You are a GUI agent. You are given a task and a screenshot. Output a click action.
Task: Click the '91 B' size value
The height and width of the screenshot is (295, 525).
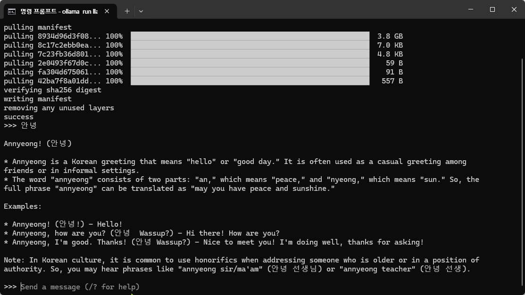click(x=394, y=72)
